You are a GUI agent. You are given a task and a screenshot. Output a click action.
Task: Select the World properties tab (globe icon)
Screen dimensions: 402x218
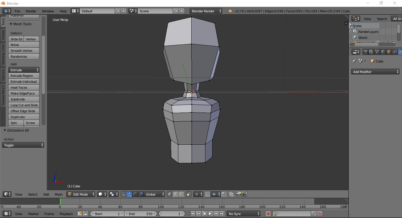383,52
